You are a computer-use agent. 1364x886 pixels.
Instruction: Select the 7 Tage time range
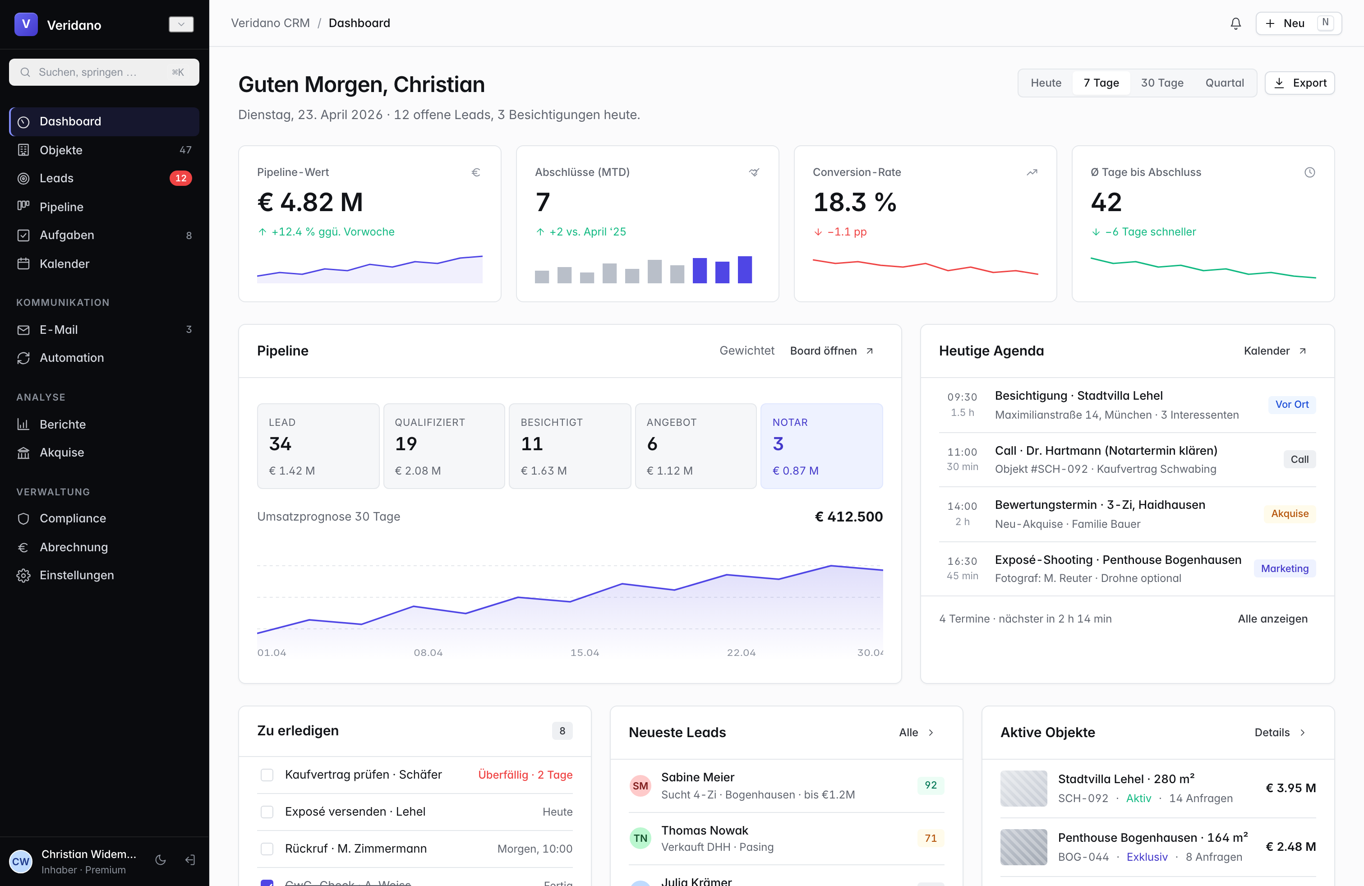tap(1101, 83)
